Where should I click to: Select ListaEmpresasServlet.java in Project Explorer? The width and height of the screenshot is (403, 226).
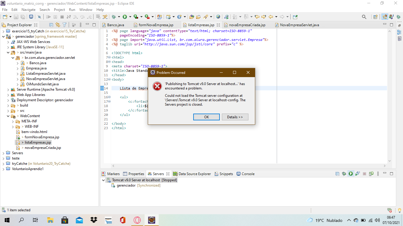coord(46,74)
